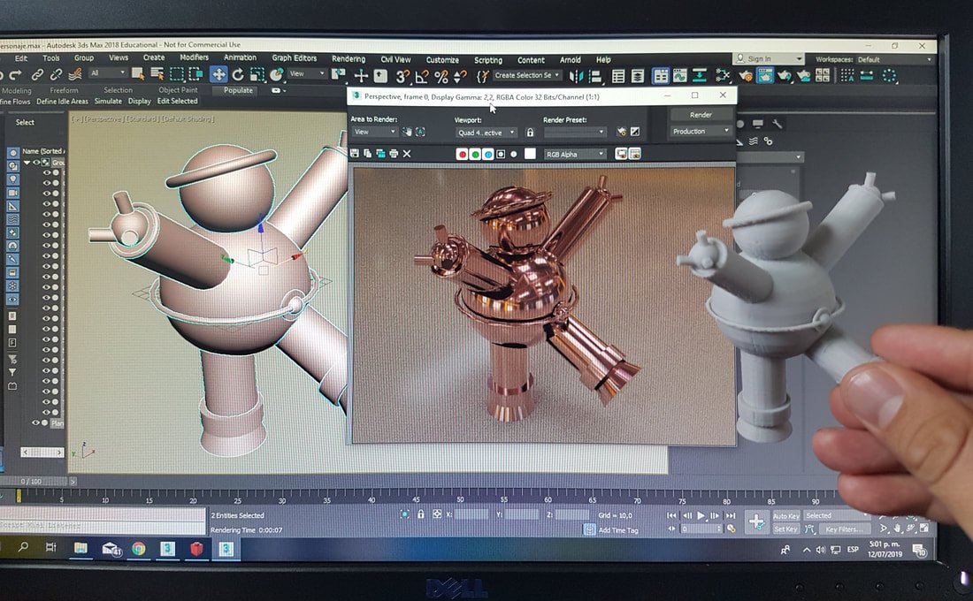The height and width of the screenshot is (601, 973).
Task: Open the Modifiers menu
Action: coord(195,57)
